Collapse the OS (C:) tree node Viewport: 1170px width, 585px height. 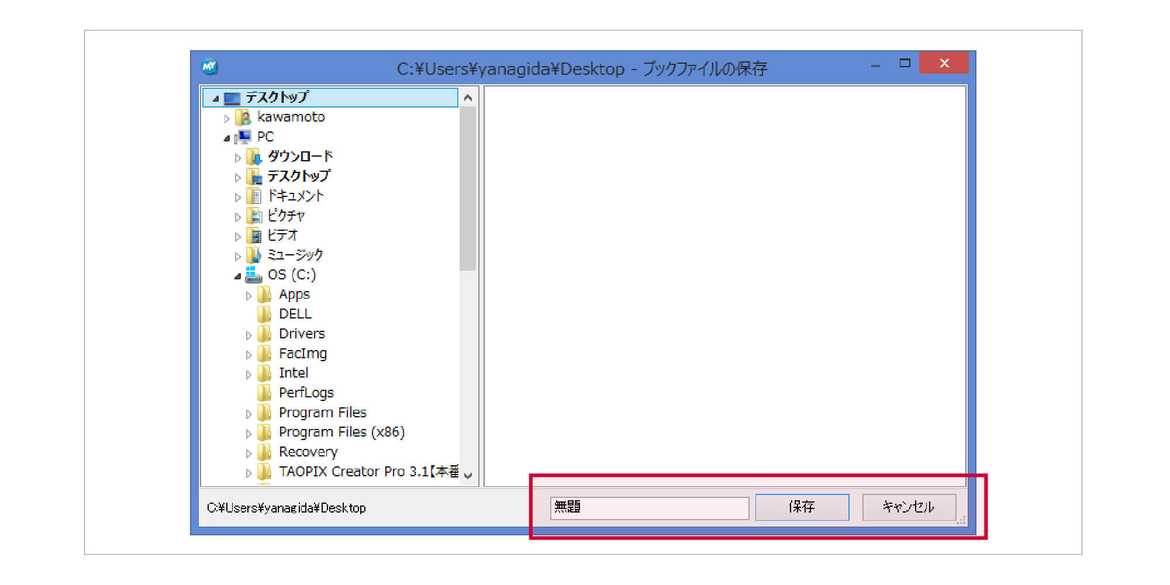(237, 276)
